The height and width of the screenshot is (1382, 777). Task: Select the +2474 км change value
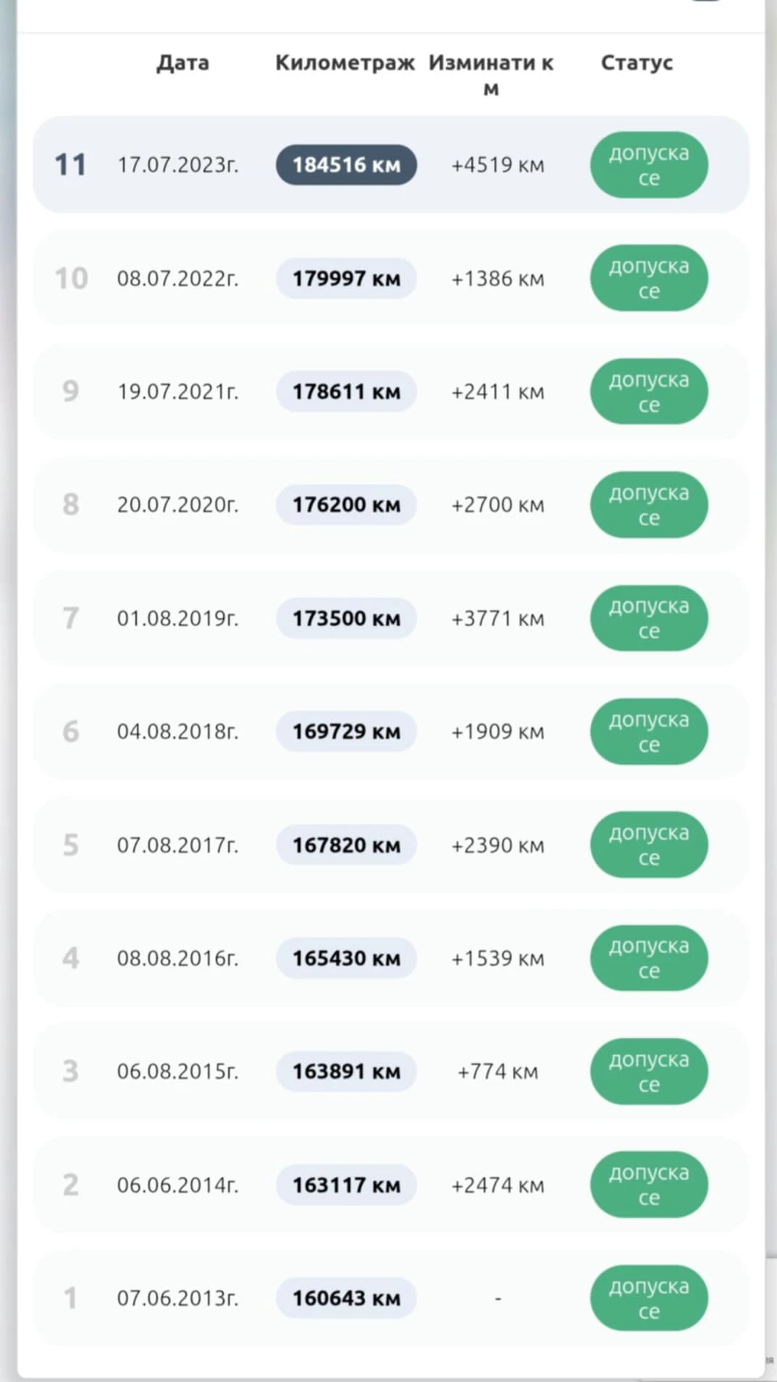click(497, 1185)
